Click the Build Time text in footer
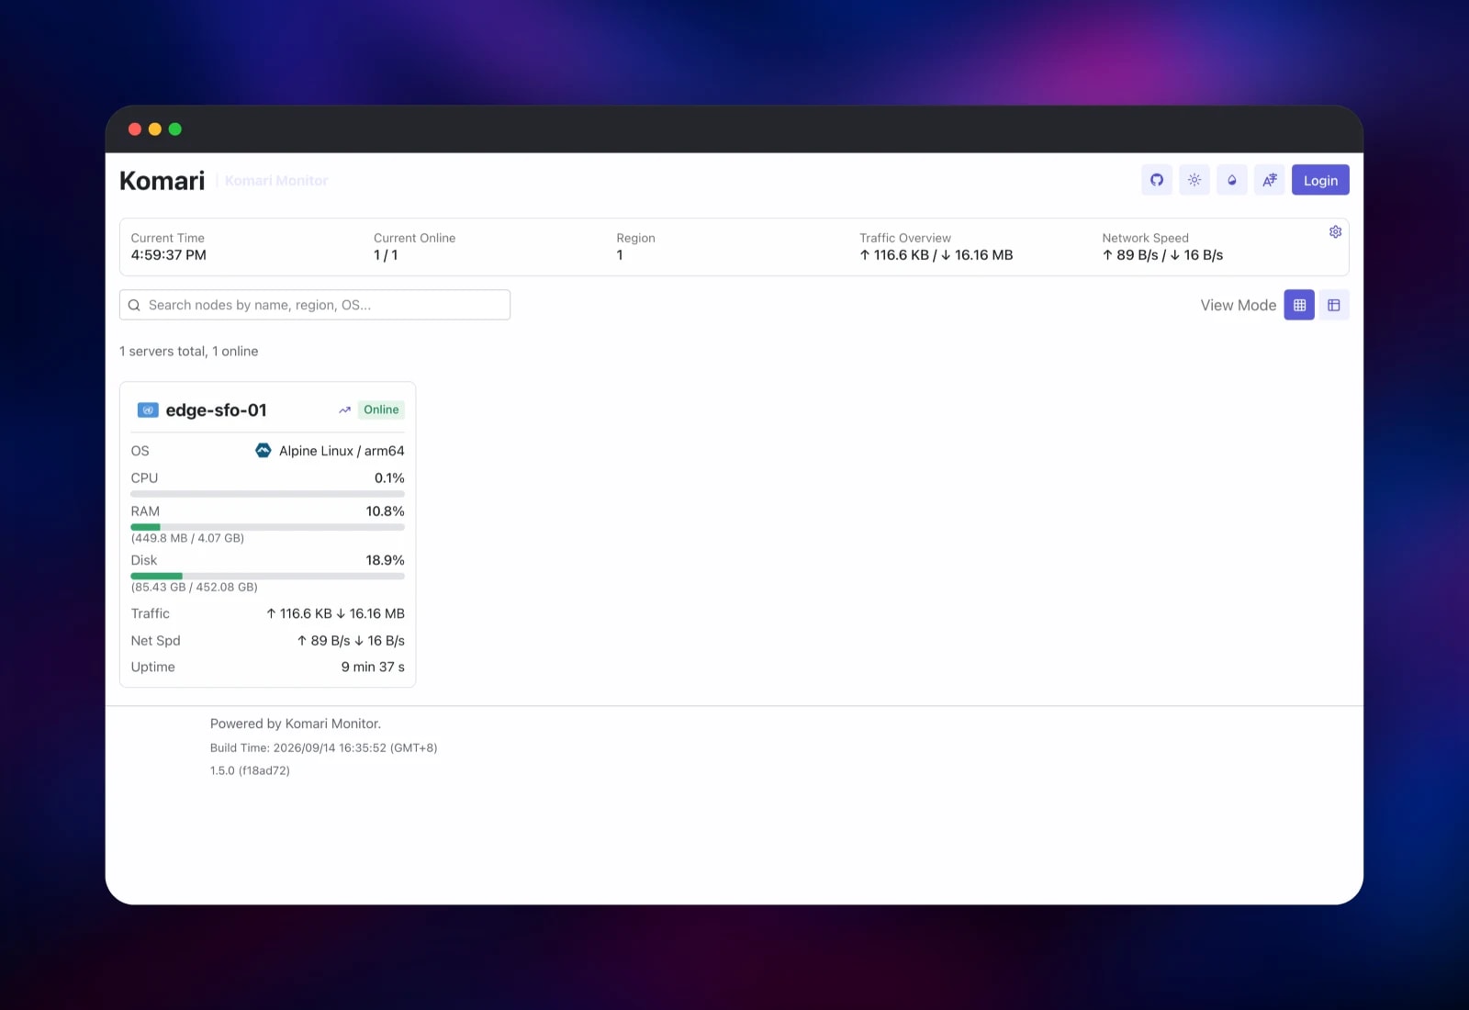The image size is (1469, 1010). 324,747
